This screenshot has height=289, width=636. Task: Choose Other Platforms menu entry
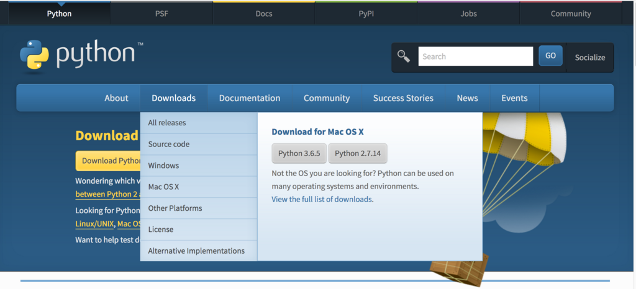pos(199,208)
